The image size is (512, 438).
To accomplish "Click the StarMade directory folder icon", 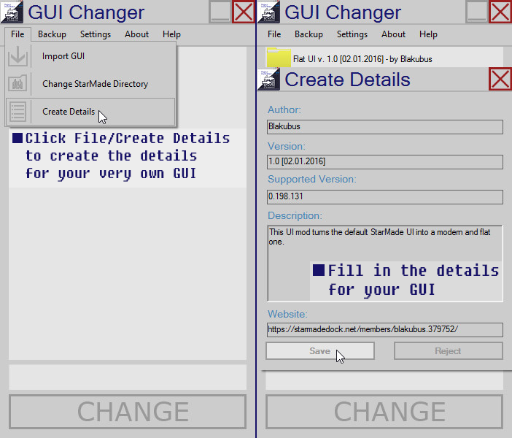I will (x=18, y=84).
